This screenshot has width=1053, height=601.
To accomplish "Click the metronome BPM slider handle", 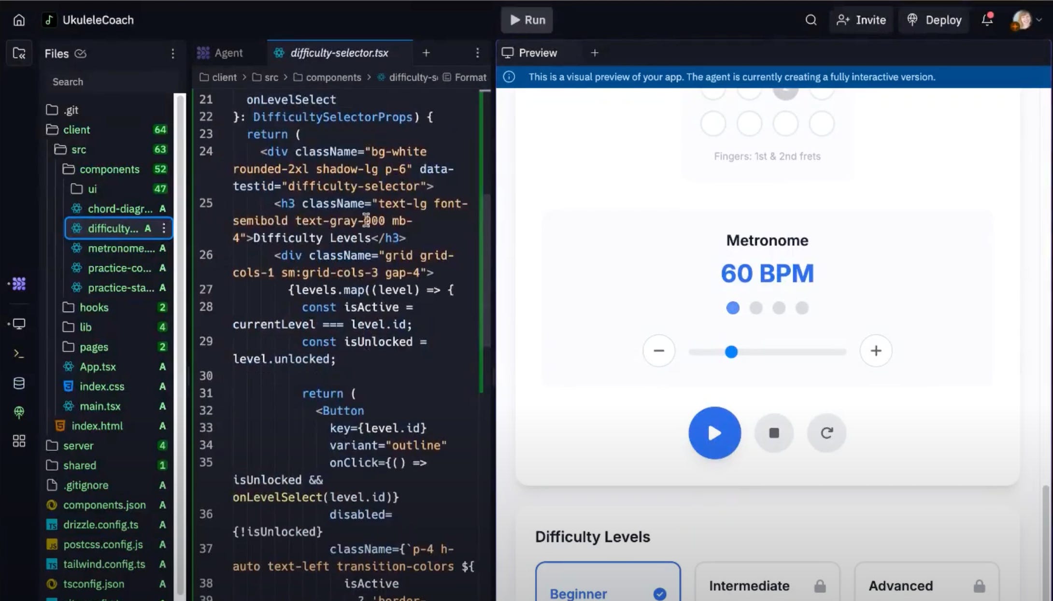I will (731, 352).
